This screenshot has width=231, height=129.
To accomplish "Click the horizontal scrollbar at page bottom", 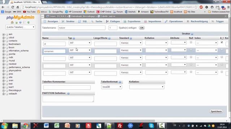I will coord(79,121).
